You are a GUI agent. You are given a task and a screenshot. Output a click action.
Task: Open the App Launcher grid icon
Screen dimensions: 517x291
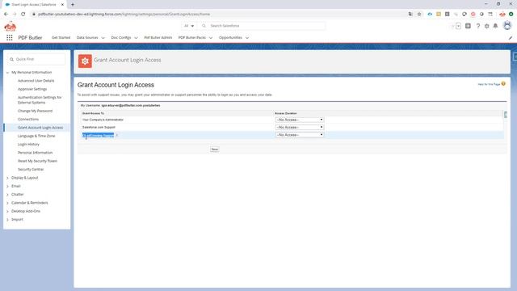tap(10, 38)
